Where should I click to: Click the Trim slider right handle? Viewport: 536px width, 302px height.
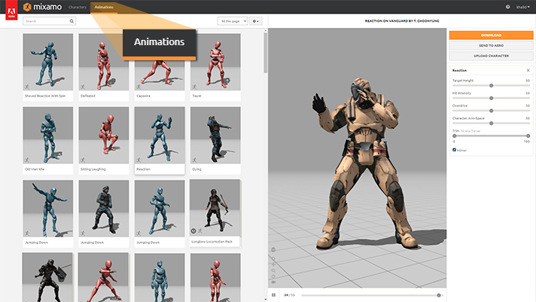coord(528,136)
